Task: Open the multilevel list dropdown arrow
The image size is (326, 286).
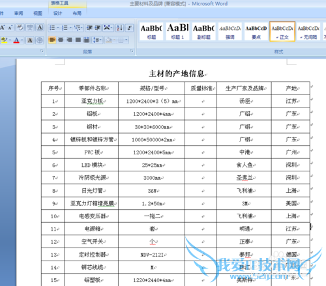Action: [82, 28]
